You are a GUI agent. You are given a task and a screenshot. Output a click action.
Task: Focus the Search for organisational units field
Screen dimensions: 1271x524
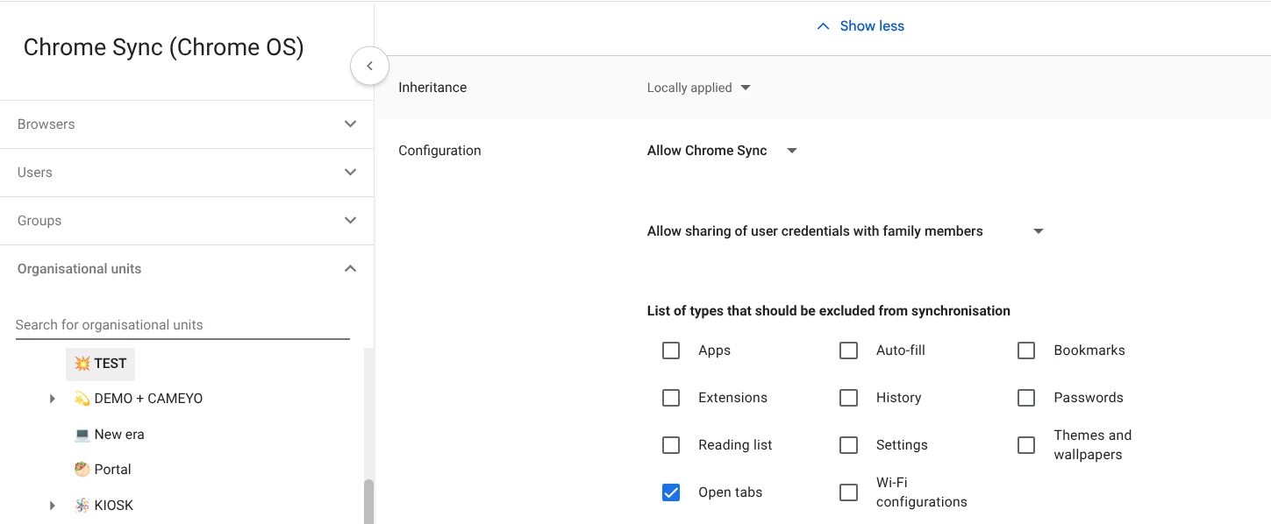coord(182,325)
